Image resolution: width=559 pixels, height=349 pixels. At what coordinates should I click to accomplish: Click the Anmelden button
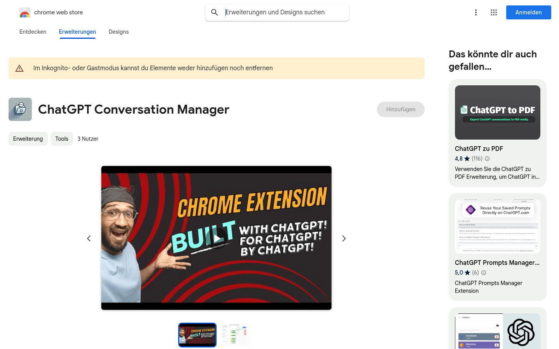[529, 12]
